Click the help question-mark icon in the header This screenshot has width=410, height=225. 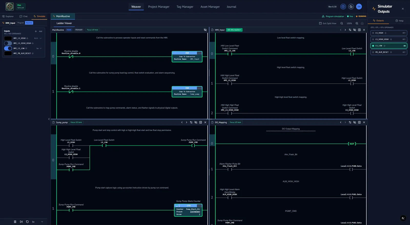[343, 7]
